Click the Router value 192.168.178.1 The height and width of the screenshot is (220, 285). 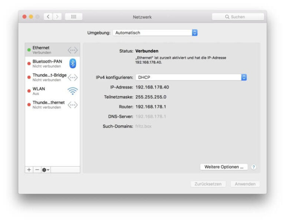point(151,107)
